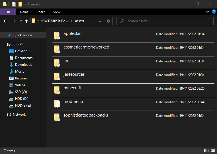Select the minecraft folder icon
Image resolution: width=217 pixels, height=154 pixels.
pos(57,90)
